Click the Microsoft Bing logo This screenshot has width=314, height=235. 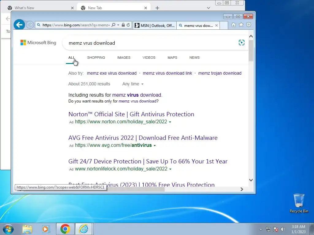pos(38,43)
